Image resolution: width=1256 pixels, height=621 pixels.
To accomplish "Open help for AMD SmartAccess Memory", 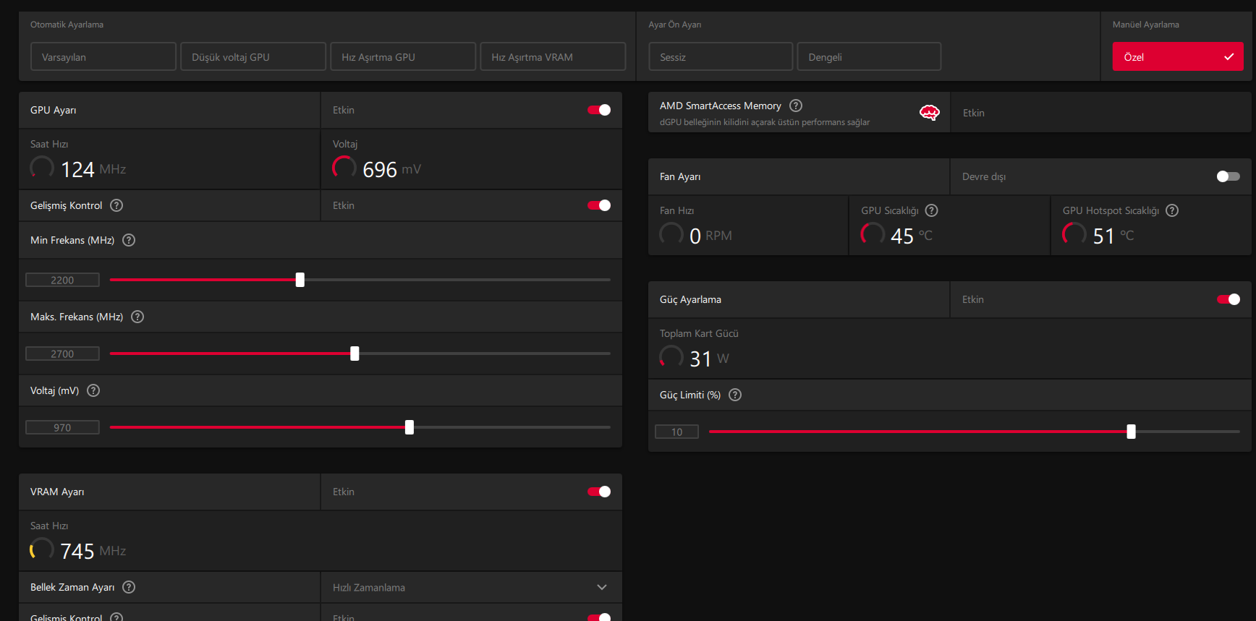I will (x=796, y=106).
